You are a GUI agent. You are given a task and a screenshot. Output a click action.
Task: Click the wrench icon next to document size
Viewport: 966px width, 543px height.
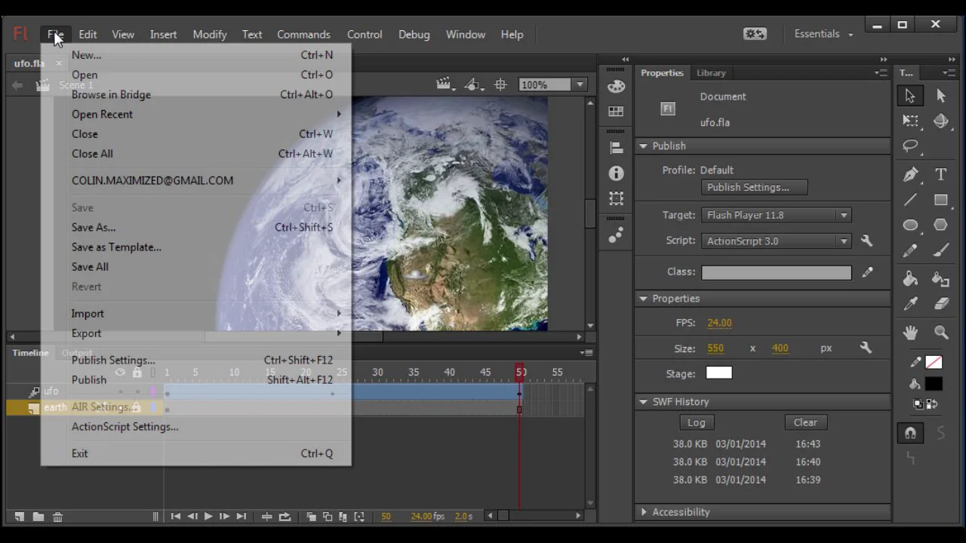(x=866, y=348)
